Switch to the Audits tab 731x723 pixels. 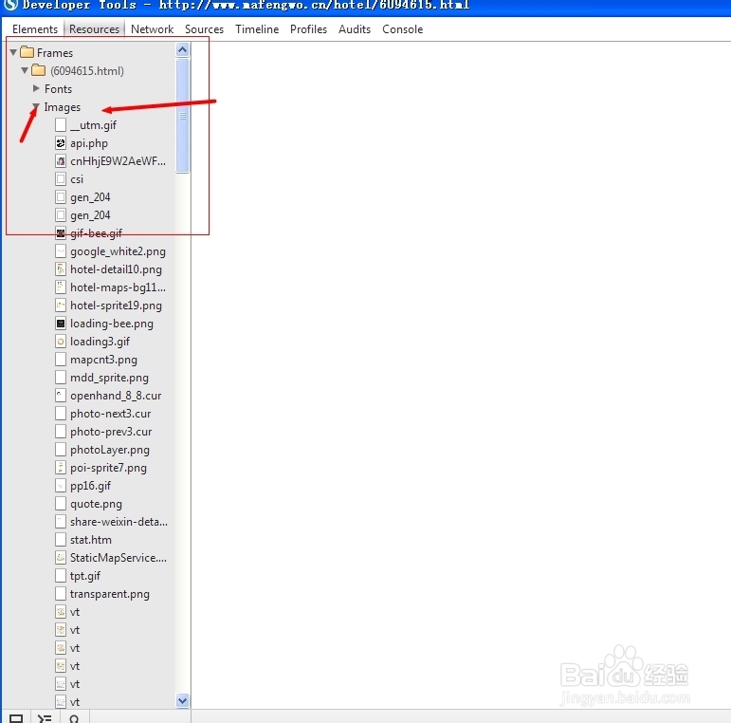[355, 28]
